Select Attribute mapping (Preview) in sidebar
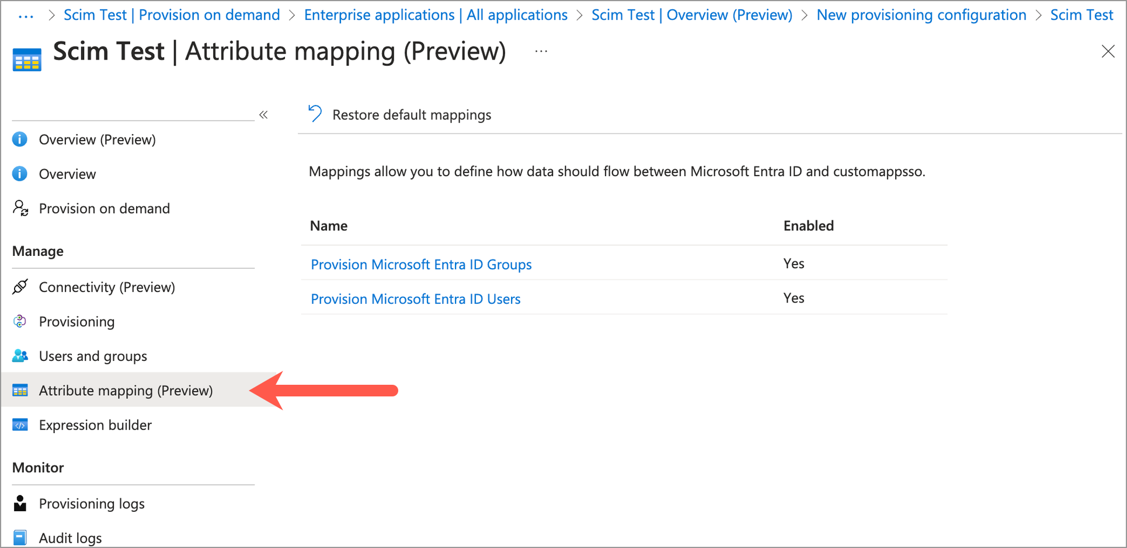This screenshot has width=1127, height=548. (126, 390)
